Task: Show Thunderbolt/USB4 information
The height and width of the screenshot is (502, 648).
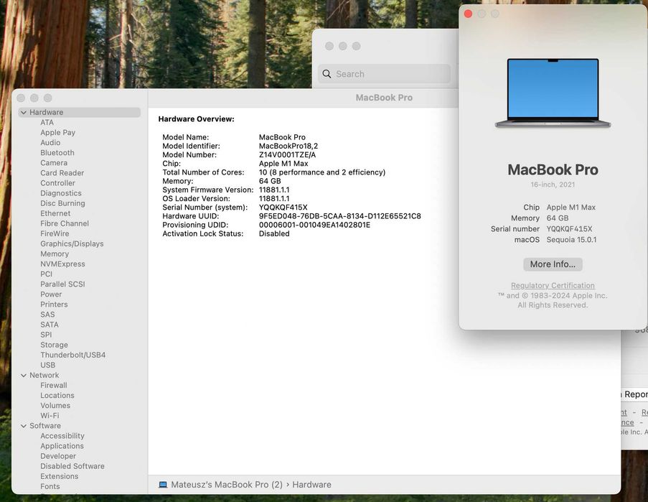Action: click(73, 355)
